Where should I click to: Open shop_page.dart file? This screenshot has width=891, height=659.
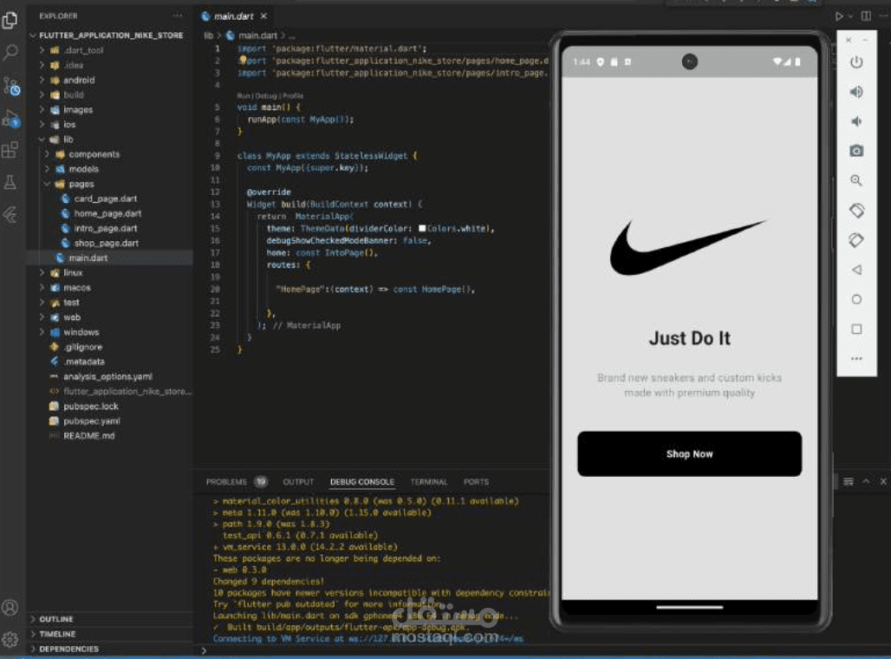tap(107, 243)
